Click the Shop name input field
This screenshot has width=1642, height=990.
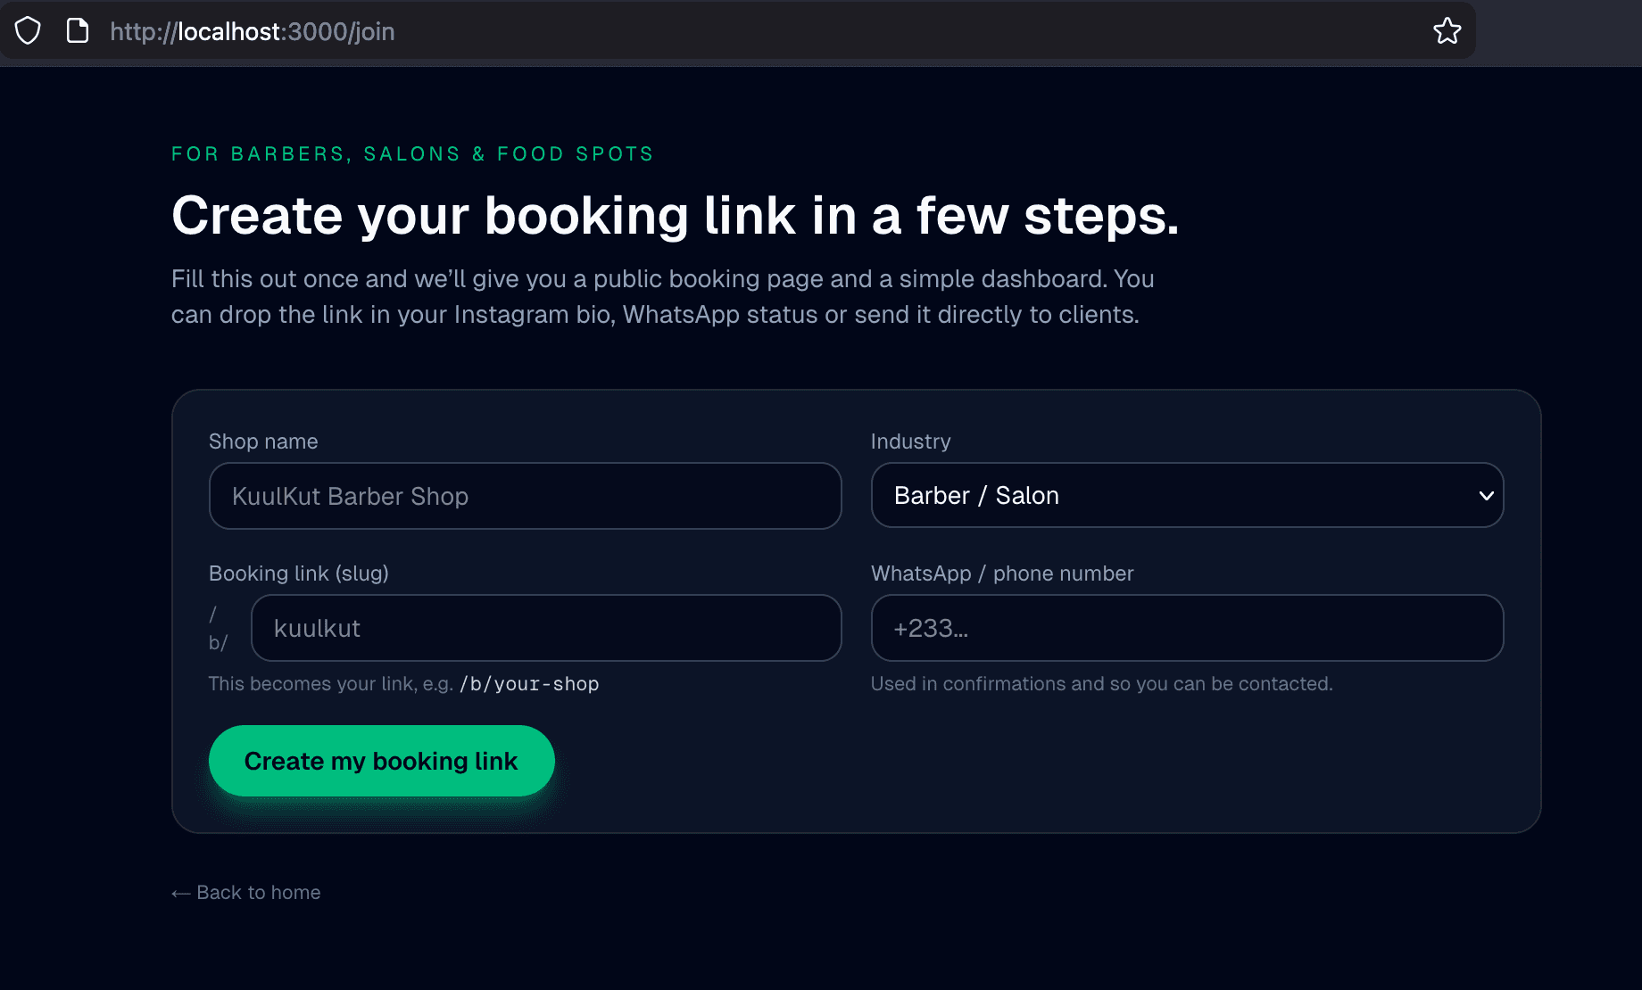click(525, 496)
